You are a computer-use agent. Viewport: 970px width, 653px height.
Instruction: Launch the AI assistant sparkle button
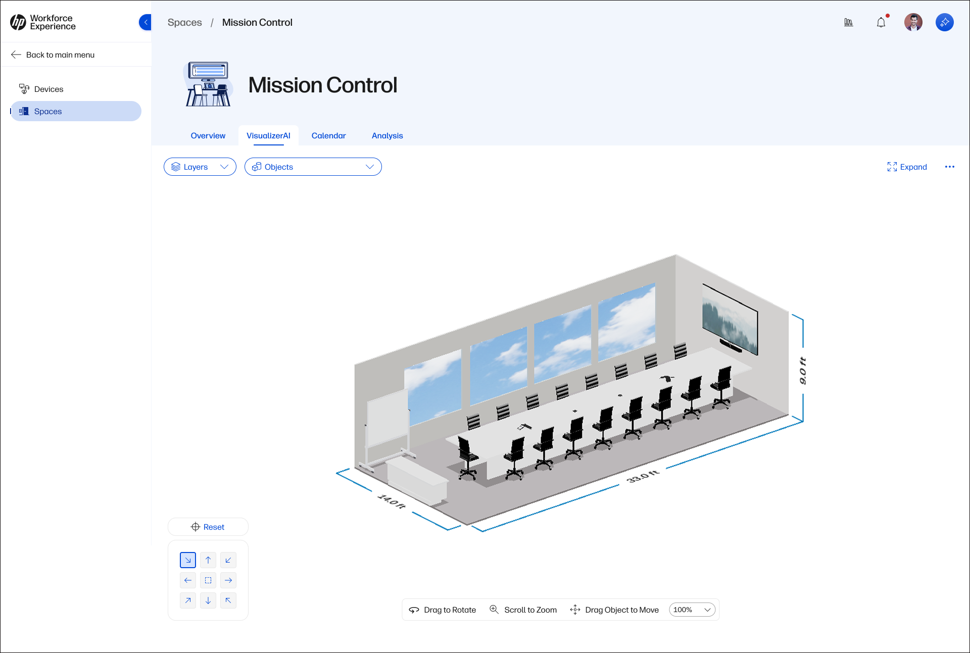click(x=945, y=22)
